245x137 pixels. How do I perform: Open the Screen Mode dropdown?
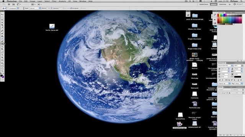(39, 4)
